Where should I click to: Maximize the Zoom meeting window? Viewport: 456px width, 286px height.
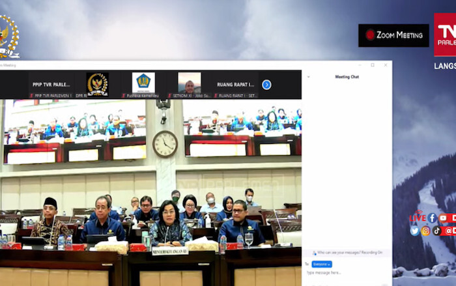tap(373, 65)
